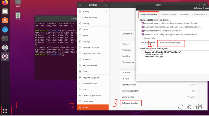Screen dimensions: 209x116
Task: Click the Sound music note icon
Action: [x=80, y=29]
